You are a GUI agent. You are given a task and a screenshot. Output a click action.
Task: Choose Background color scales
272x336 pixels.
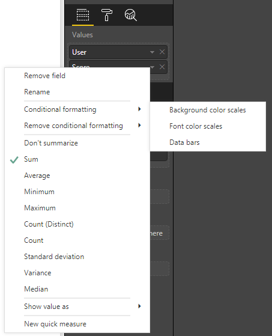208,110
